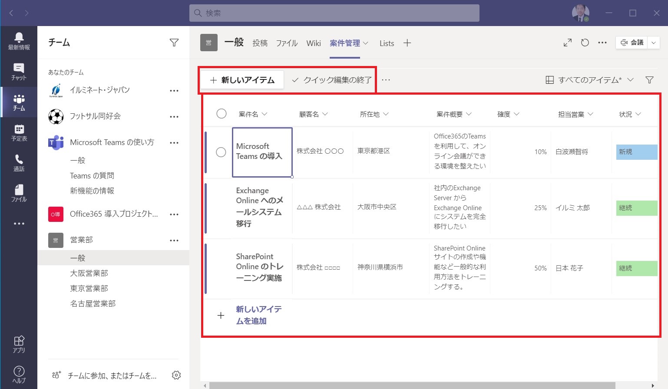
Task: Open more options for フットサル同好会 team
Action: click(x=174, y=117)
